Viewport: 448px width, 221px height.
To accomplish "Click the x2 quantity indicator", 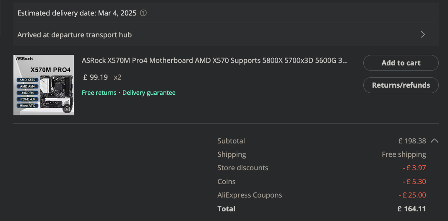I will pyautogui.click(x=117, y=77).
